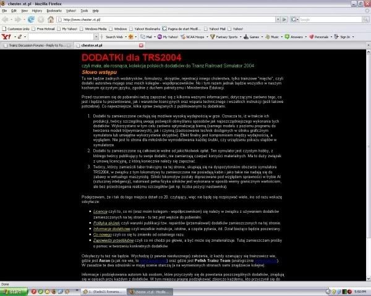This screenshot has width=371, height=296.
Task: Open Fantasy Sports on the Yahoo toolbar
Action: [224, 37]
